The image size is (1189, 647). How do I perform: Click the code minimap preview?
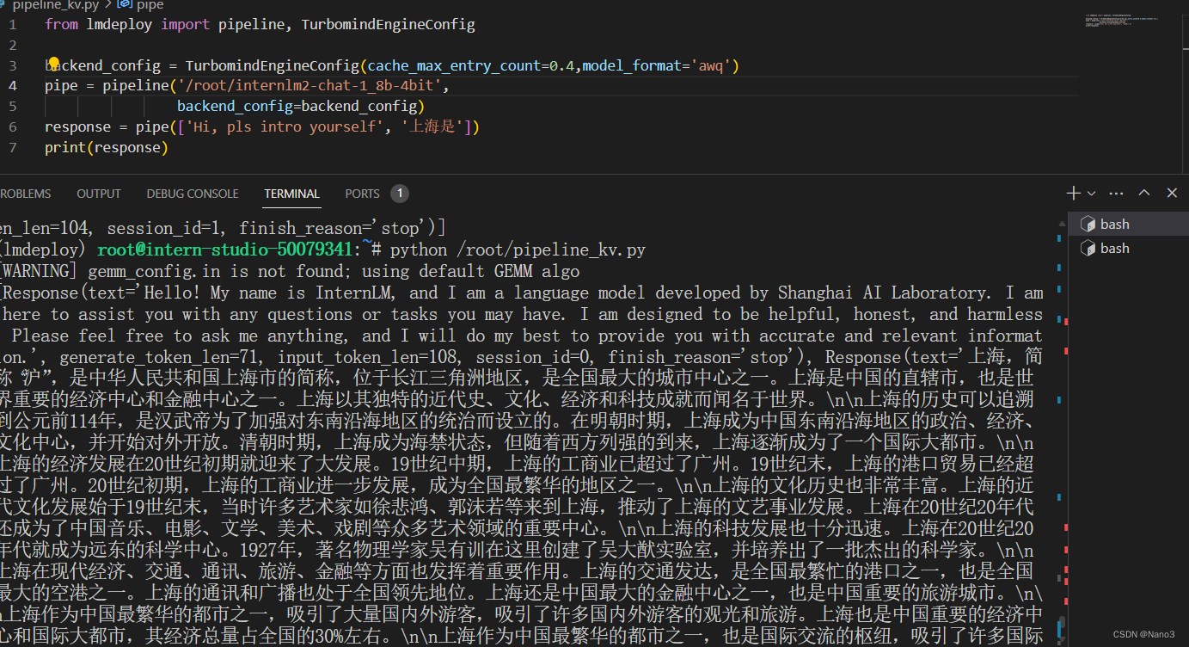[1123, 21]
